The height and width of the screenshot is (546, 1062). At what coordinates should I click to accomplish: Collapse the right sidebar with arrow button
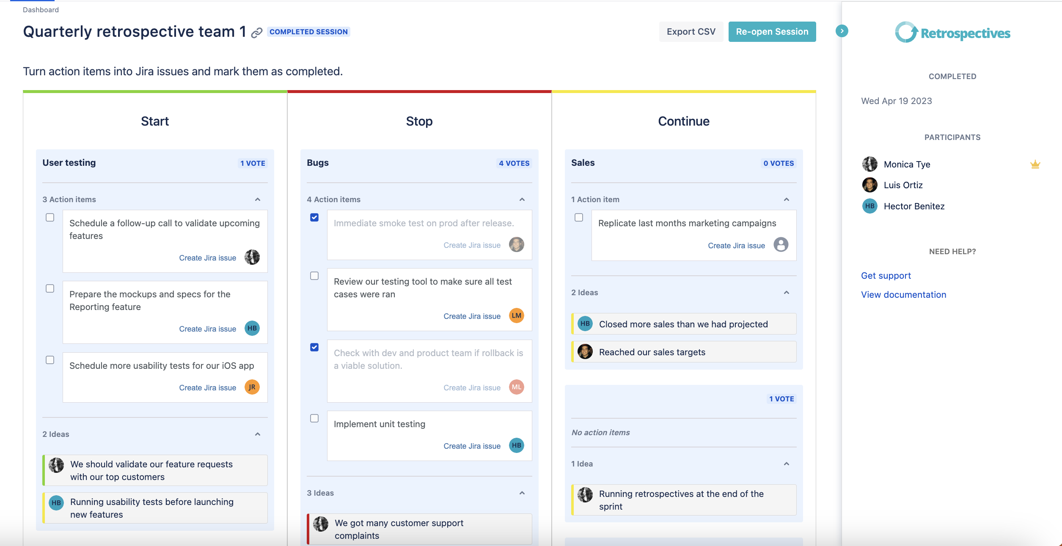(842, 31)
